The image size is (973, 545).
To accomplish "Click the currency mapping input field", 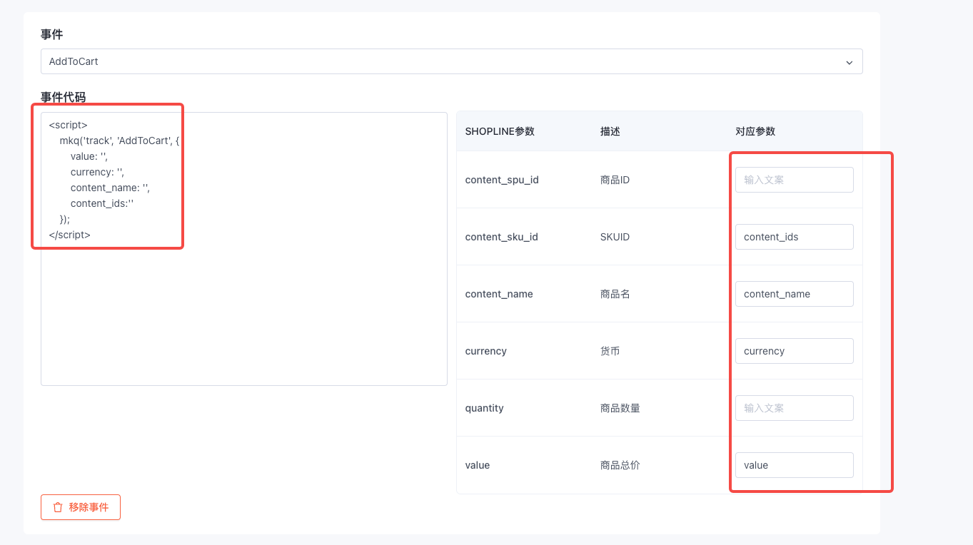I will (795, 351).
